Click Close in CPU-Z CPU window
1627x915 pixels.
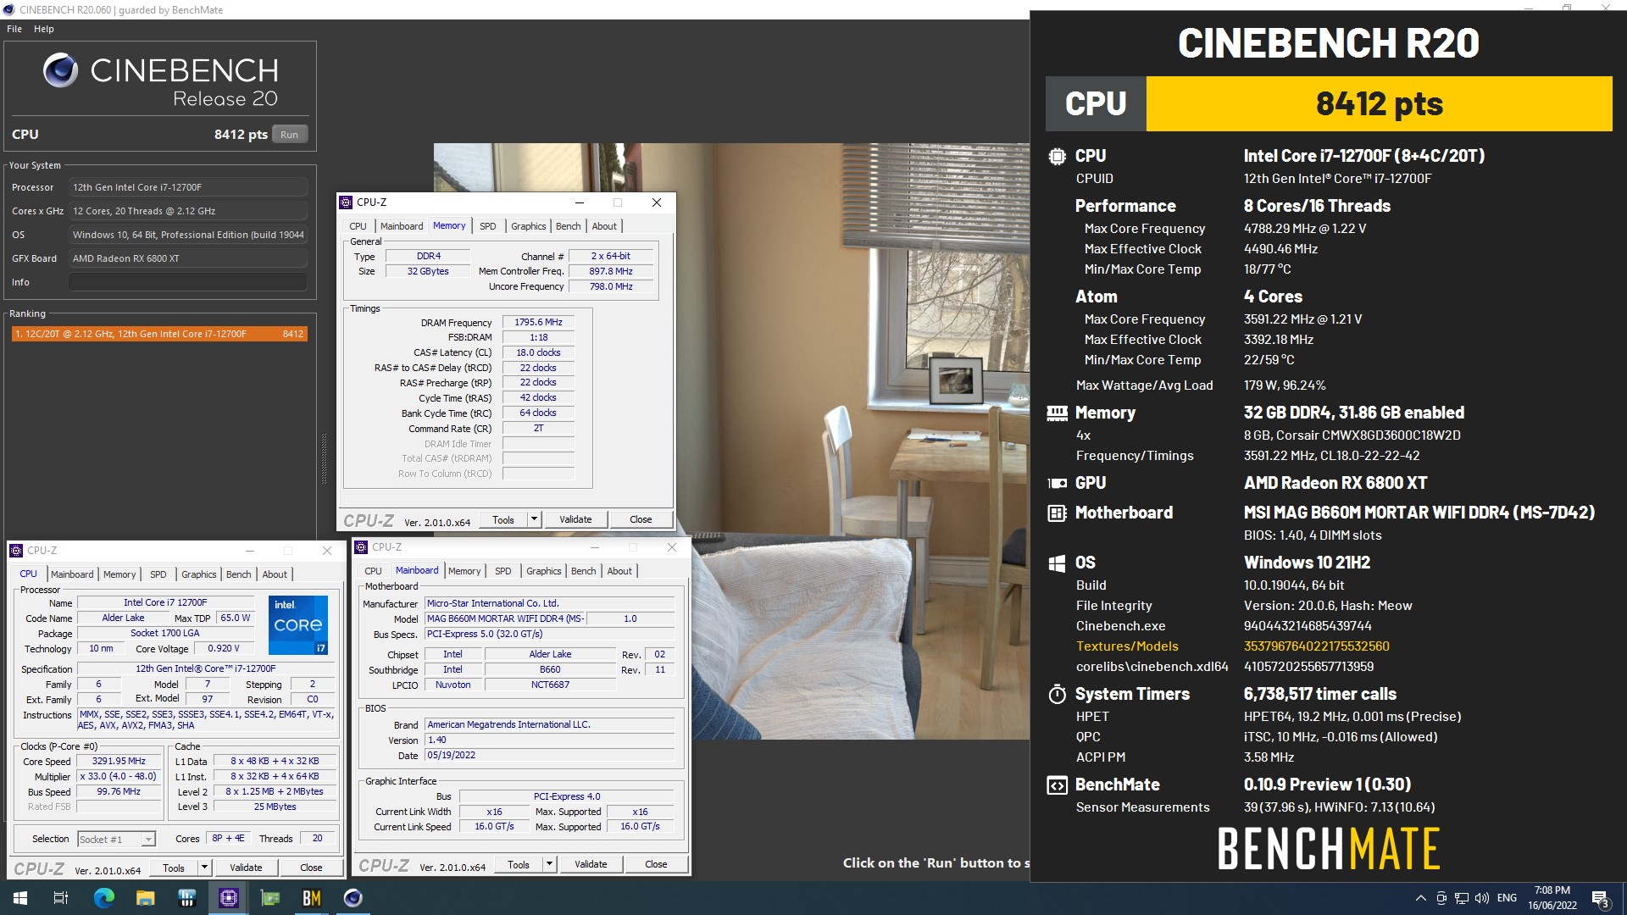point(311,868)
